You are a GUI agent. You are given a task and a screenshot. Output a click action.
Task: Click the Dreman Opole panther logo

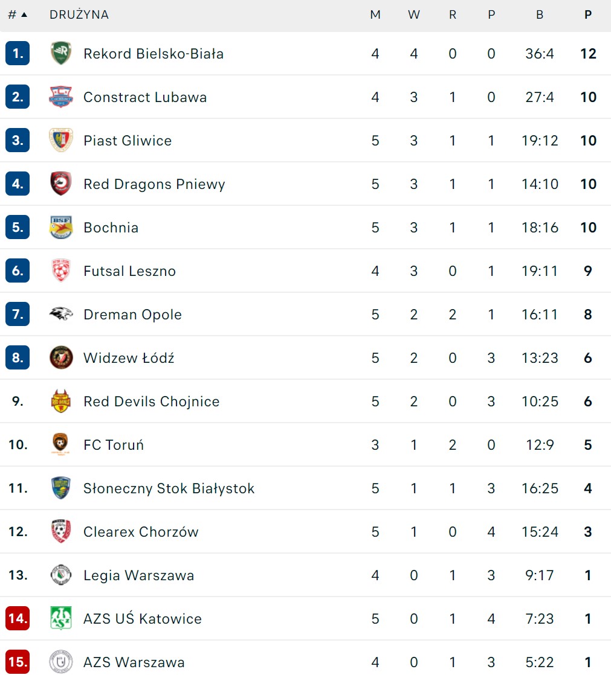click(x=61, y=315)
